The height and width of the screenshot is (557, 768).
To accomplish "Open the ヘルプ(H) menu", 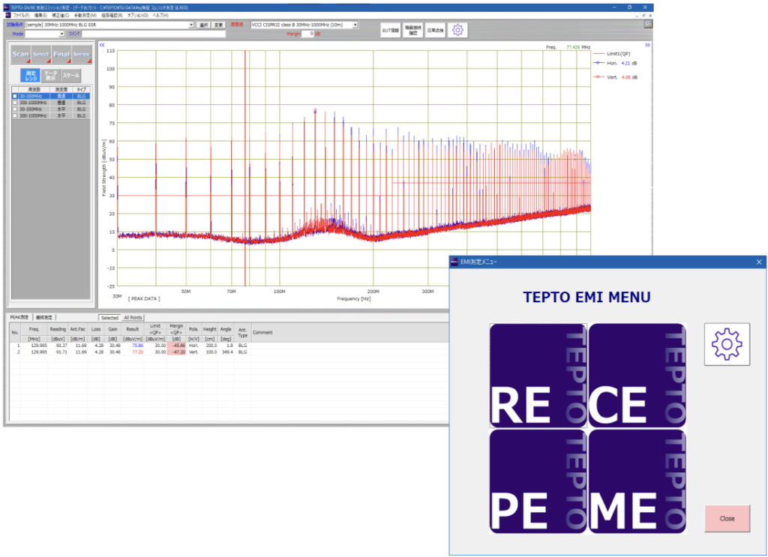I will (x=160, y=16).
